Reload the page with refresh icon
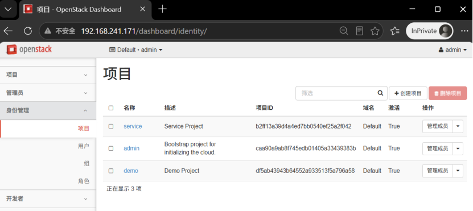 tap(28, 31)
